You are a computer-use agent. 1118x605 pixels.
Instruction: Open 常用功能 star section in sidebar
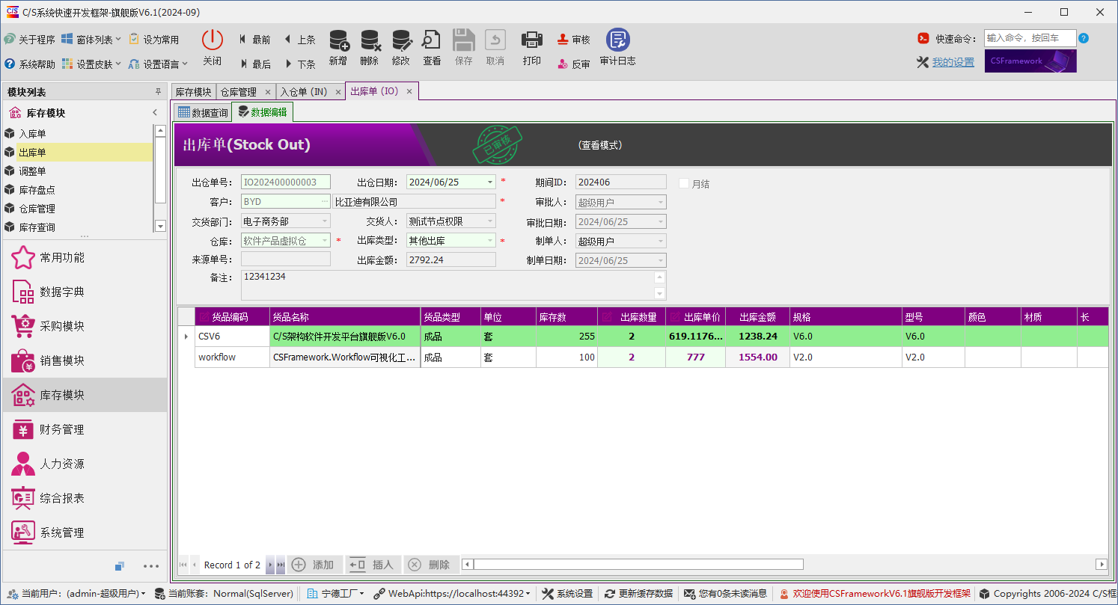[x=85, y=258]
